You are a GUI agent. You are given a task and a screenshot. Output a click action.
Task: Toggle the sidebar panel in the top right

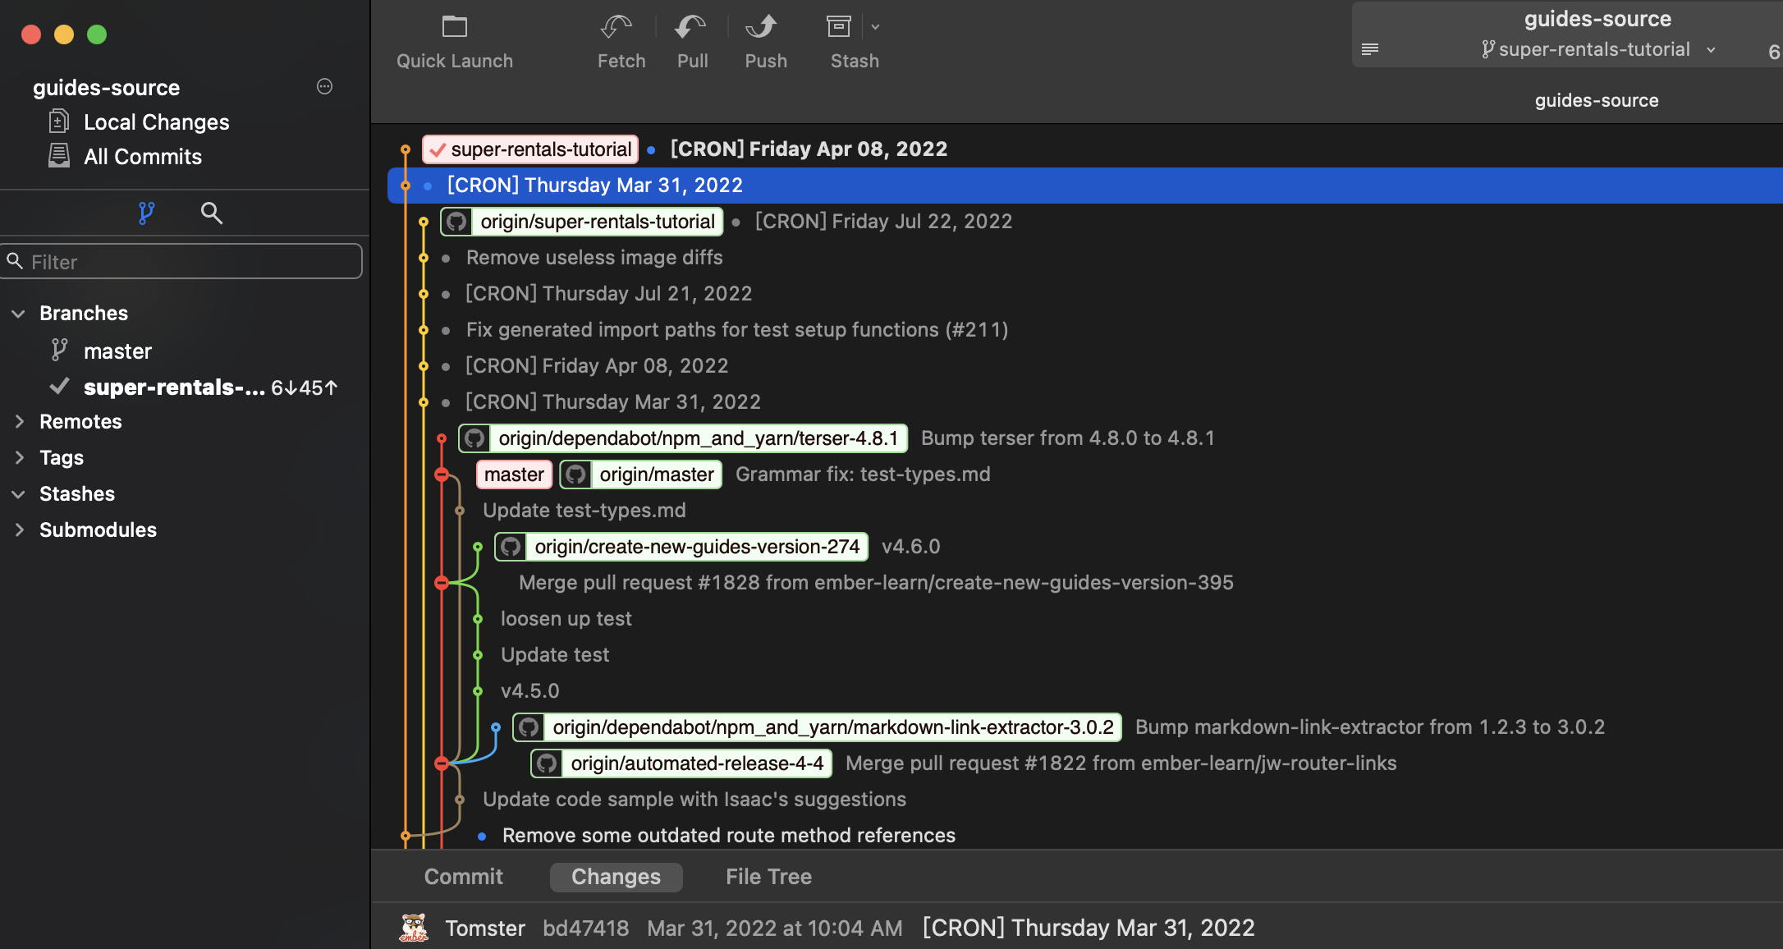1370,48
